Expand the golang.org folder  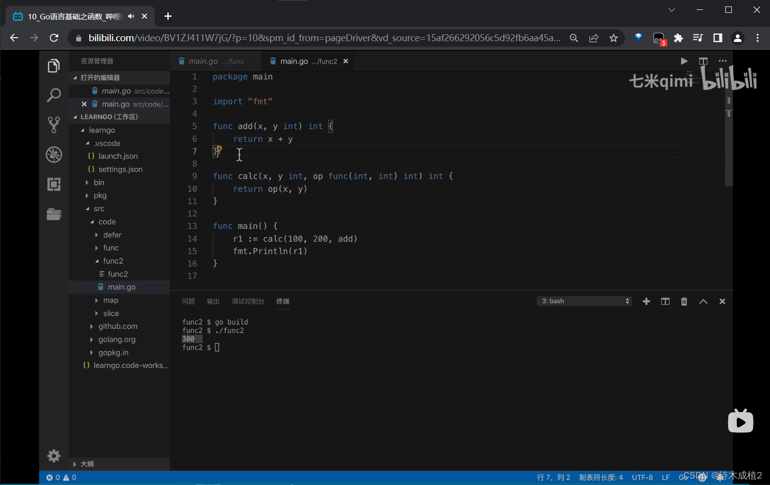point(119,340)
